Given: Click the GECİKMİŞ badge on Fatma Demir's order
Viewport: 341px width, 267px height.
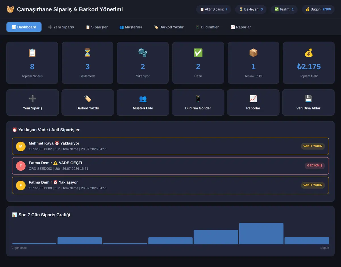Looking at the screenshot, I should [x=315, y=166].
